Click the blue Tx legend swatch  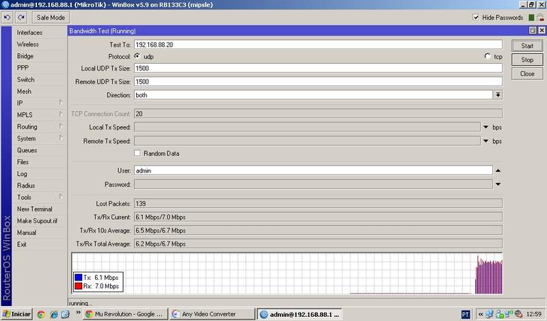(x=79, y=277)
